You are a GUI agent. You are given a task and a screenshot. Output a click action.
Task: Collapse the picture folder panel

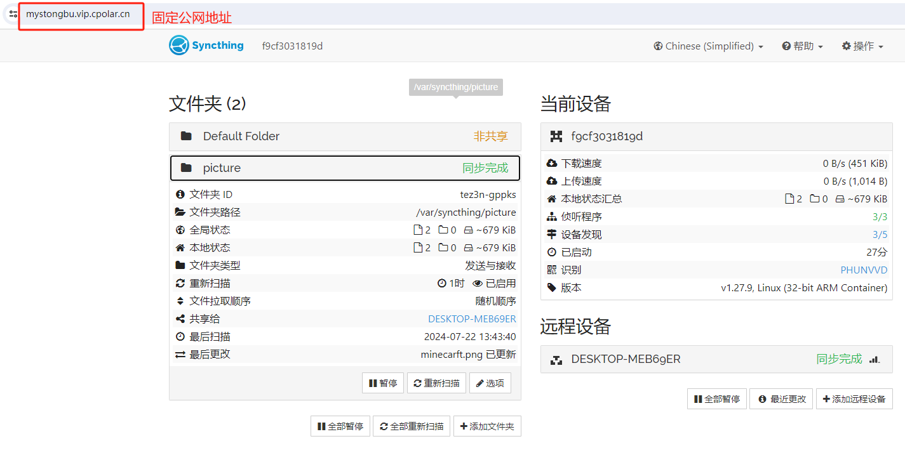345,168
